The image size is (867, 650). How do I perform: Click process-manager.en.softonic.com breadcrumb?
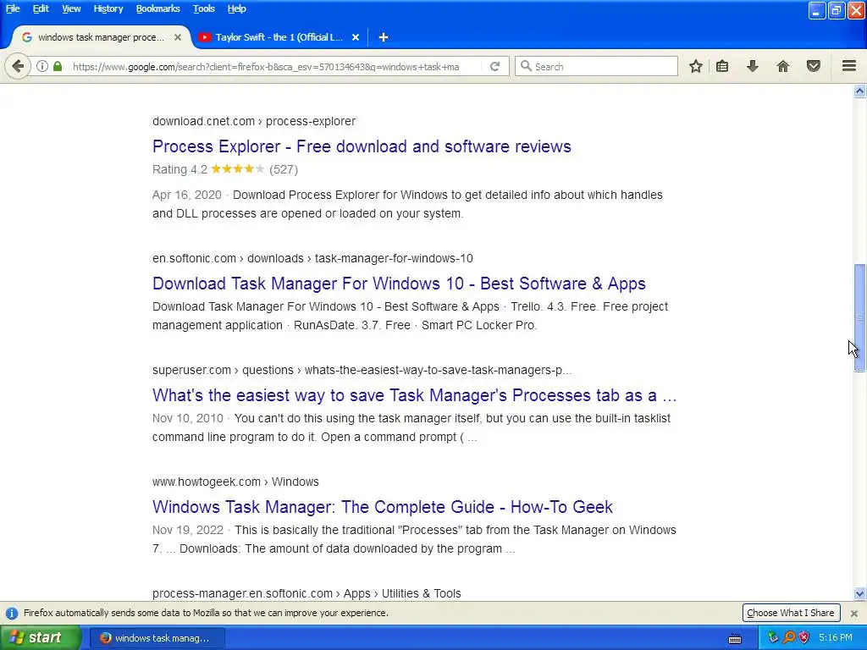306,593
